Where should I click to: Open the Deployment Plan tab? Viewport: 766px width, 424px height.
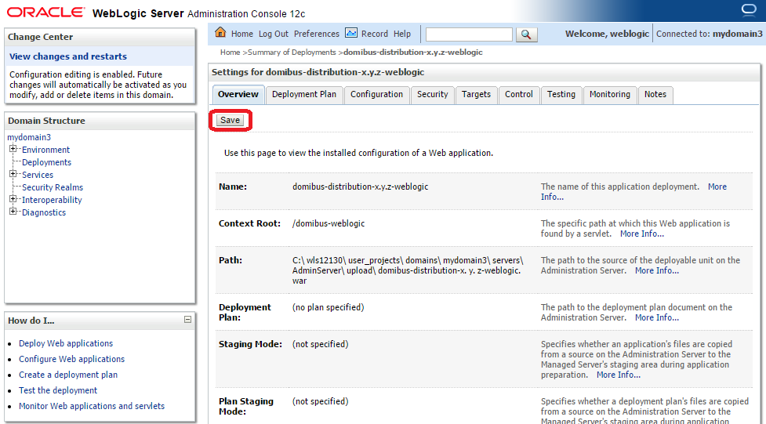point(304,94)
